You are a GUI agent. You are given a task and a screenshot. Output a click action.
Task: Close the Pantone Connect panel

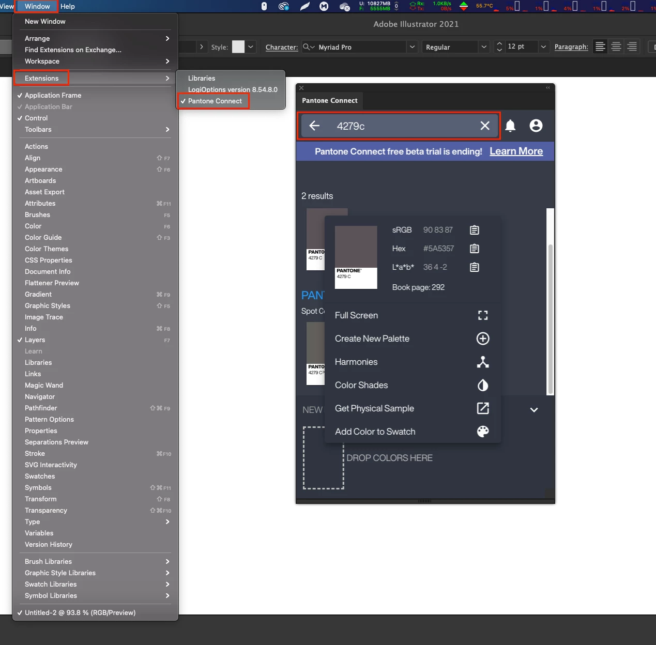(x=301, y=88)
